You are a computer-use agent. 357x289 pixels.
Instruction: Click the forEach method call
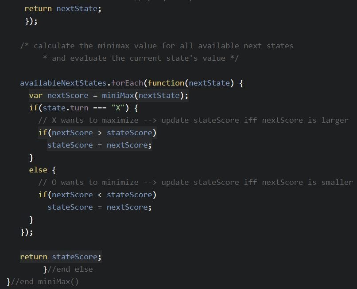pos(127,83)
